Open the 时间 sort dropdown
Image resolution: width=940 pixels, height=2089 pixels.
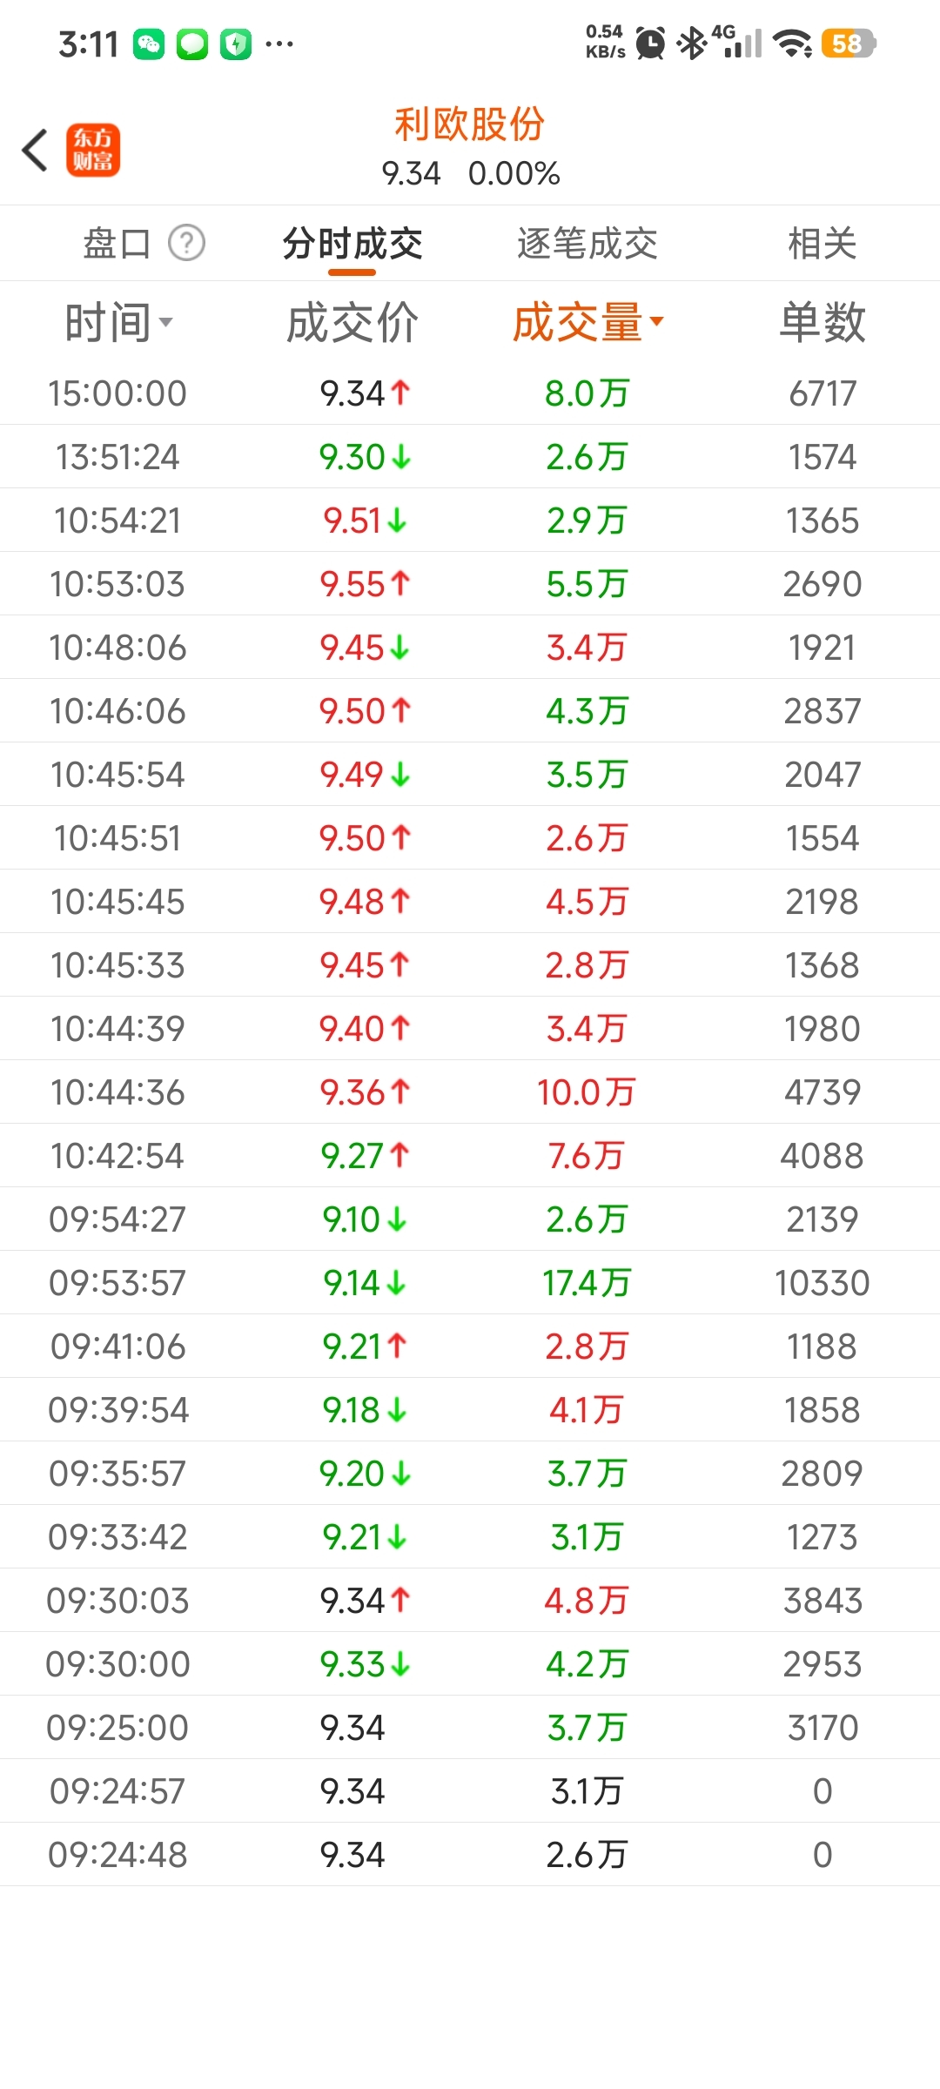[118, 323]
